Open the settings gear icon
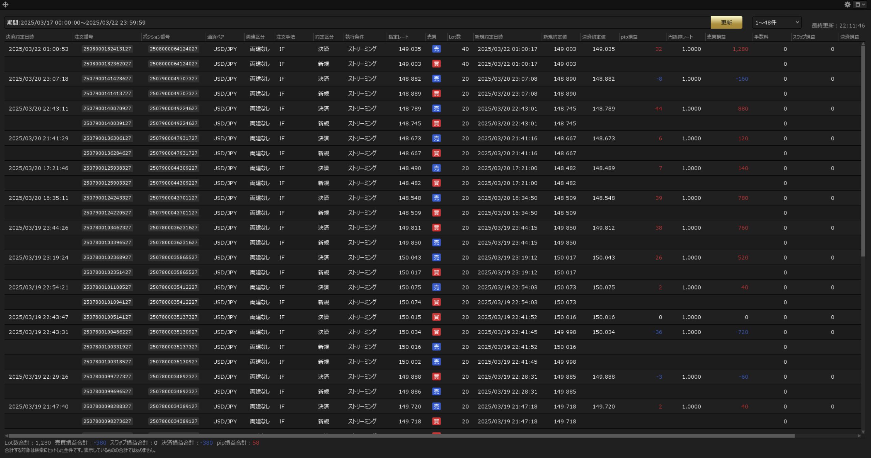The height and width of the screenshot is (458, 871). (x=847, y=4)
